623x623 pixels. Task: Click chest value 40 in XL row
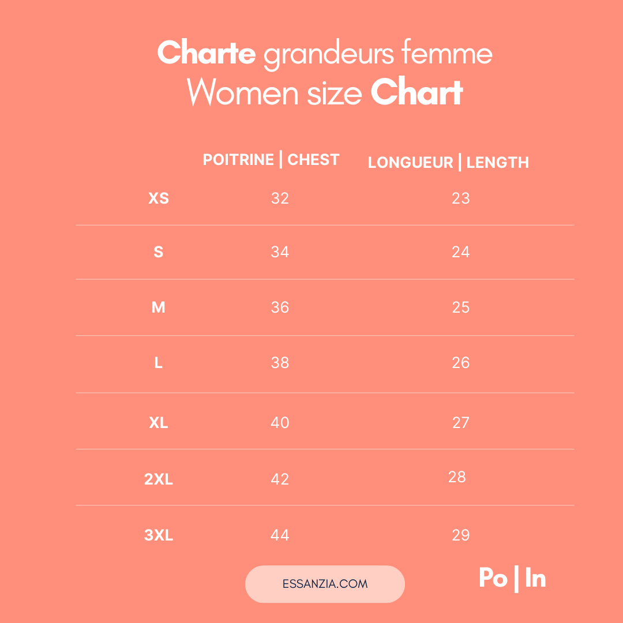pos(280,423)
